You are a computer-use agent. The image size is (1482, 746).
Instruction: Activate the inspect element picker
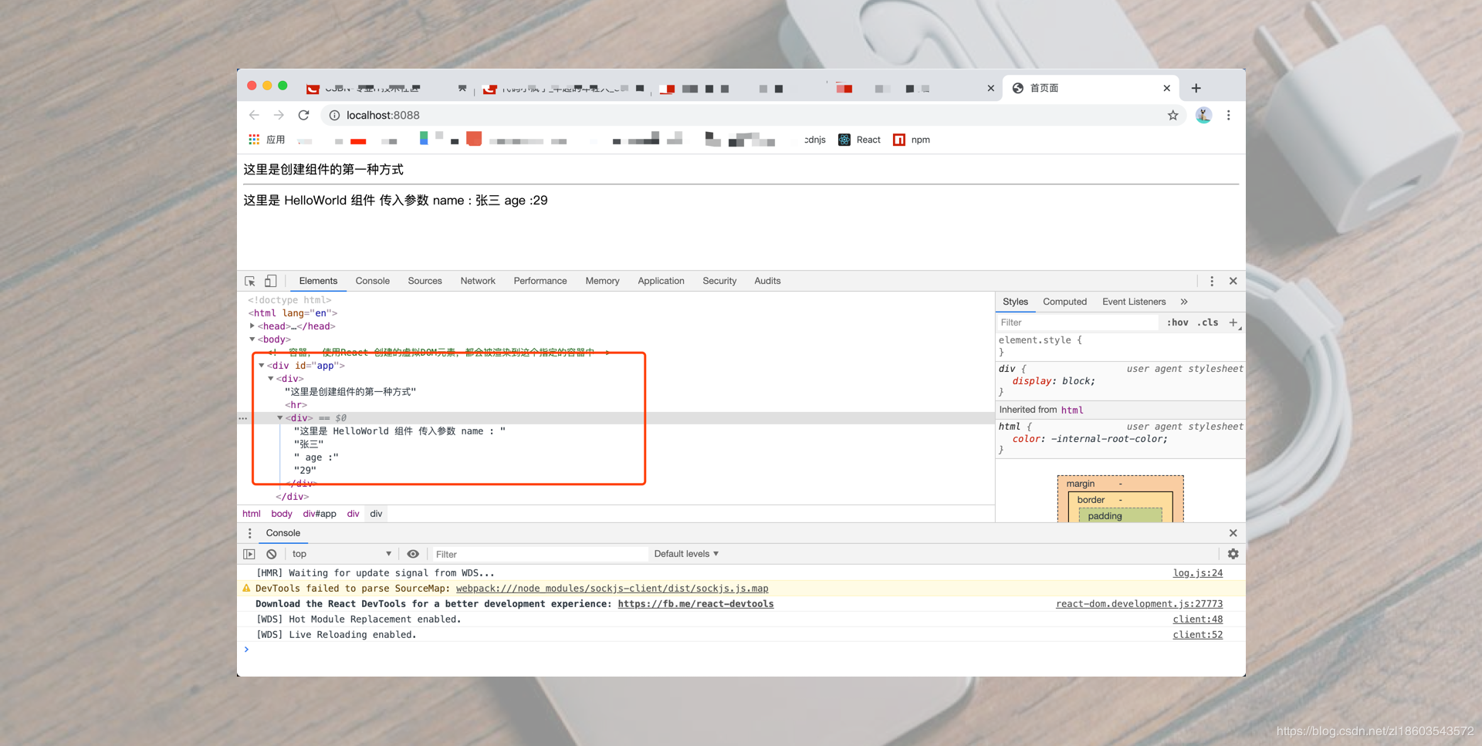[250, 281]
